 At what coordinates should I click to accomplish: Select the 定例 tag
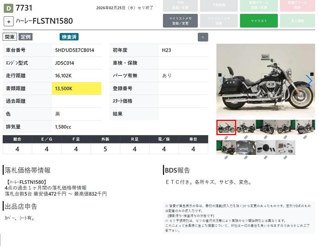(26, 37)
